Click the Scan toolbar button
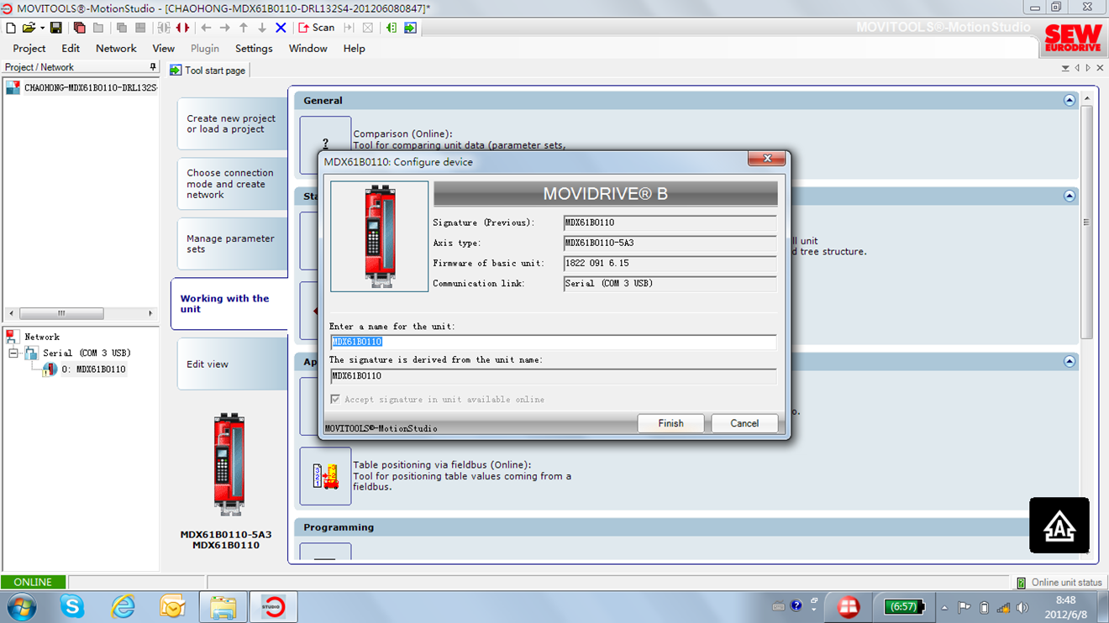Image resolution: width=1109 pixels, height=623 pixels. pyautogui.click(x=316, y=28)
